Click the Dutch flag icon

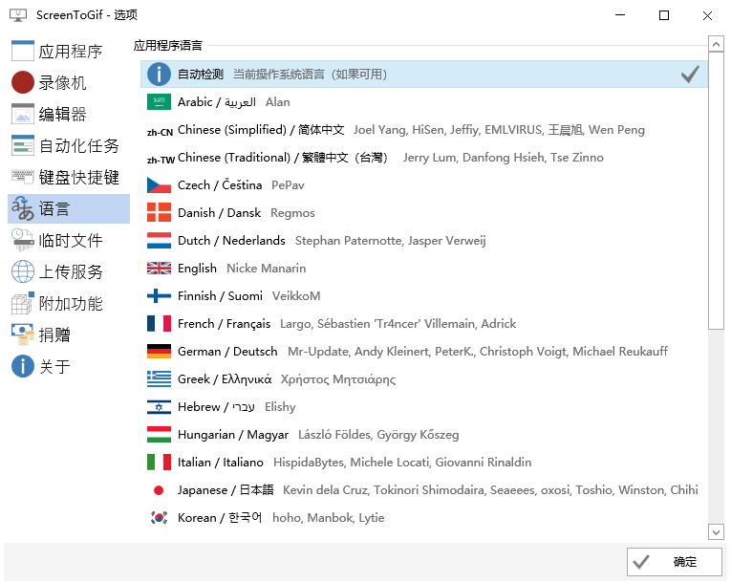[159, 241]
